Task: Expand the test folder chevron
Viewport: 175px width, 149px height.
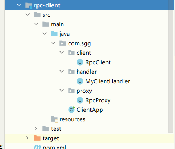Action: point(36,129)
